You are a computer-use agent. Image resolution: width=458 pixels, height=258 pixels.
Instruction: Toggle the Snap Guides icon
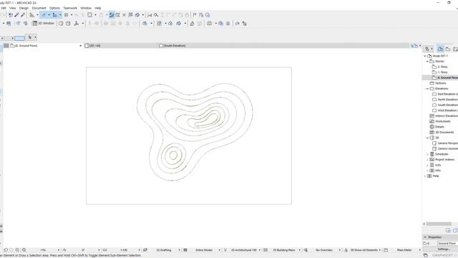(x=55, y=15)
